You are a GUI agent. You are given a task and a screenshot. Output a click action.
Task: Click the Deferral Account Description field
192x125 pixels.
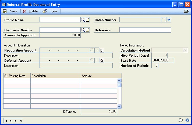[x=76, y=65]
